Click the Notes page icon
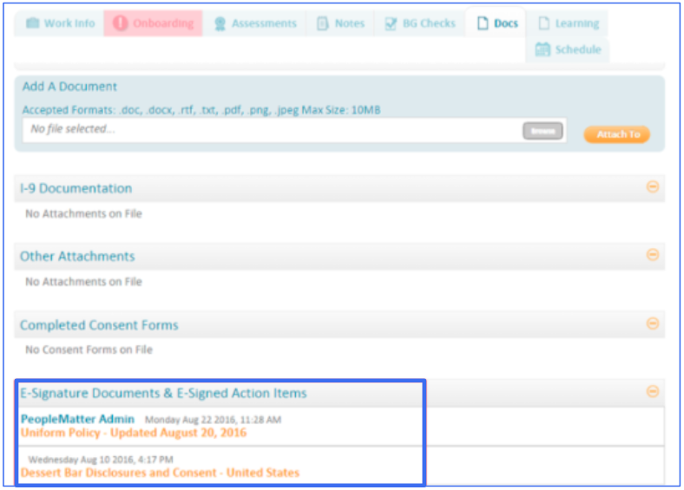Screen dimensions: 684x490 click(323, 23)
